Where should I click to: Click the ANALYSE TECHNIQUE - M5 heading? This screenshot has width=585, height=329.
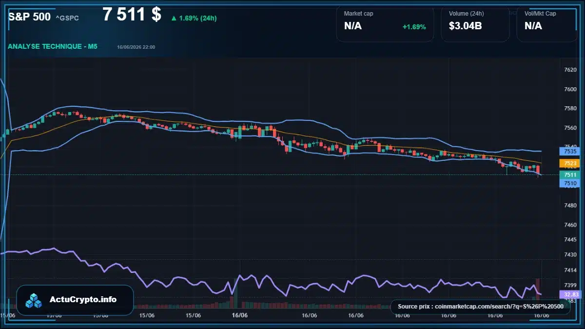pos(53,46)
